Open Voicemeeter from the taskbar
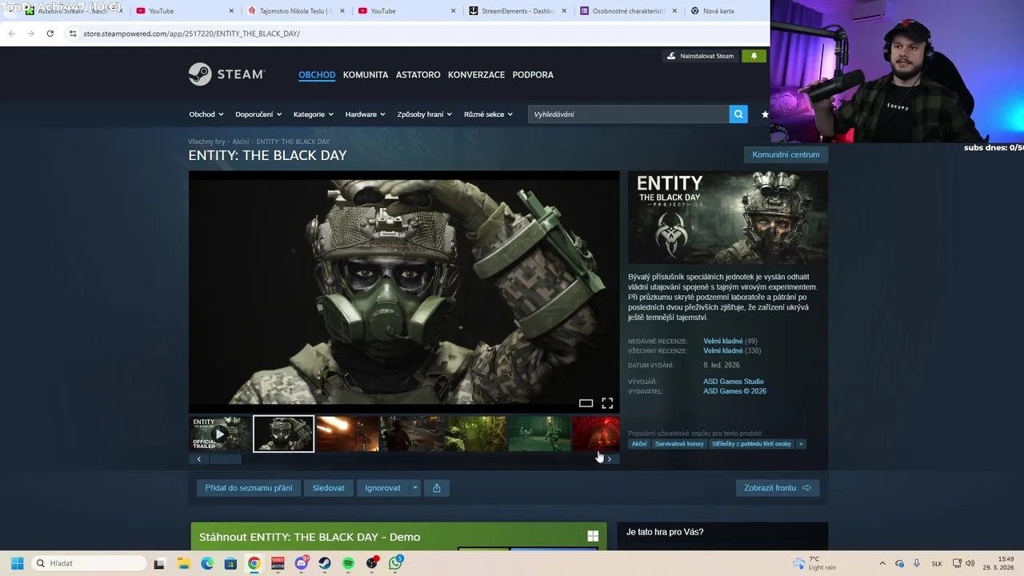The image size is (1024, 576). 278,563
